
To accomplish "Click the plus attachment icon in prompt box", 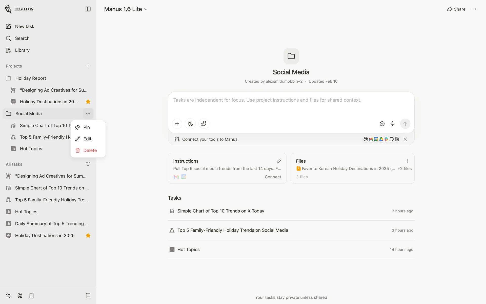I will tap(177, 124).
